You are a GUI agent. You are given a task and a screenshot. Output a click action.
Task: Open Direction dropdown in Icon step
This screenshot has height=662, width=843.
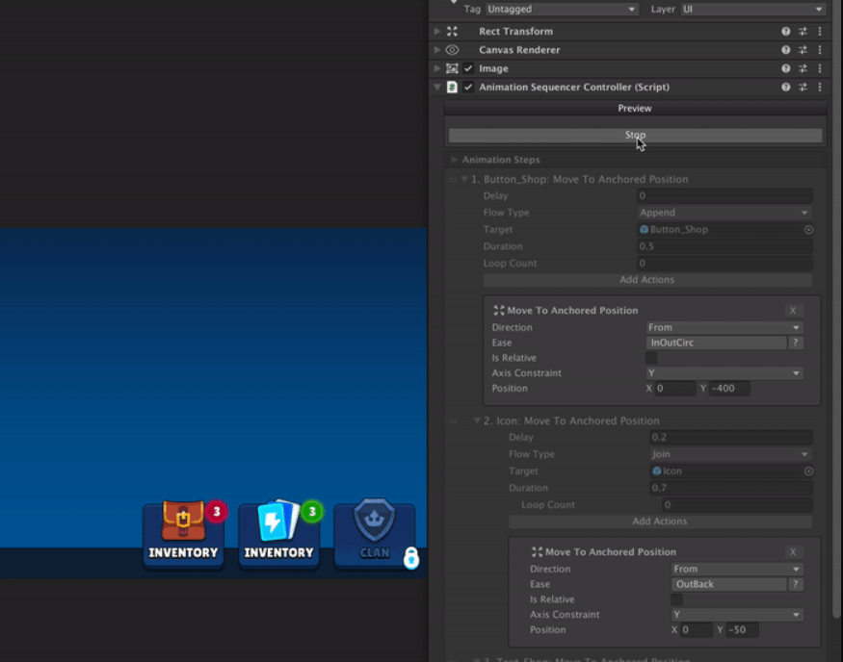(x=737, y=569)
